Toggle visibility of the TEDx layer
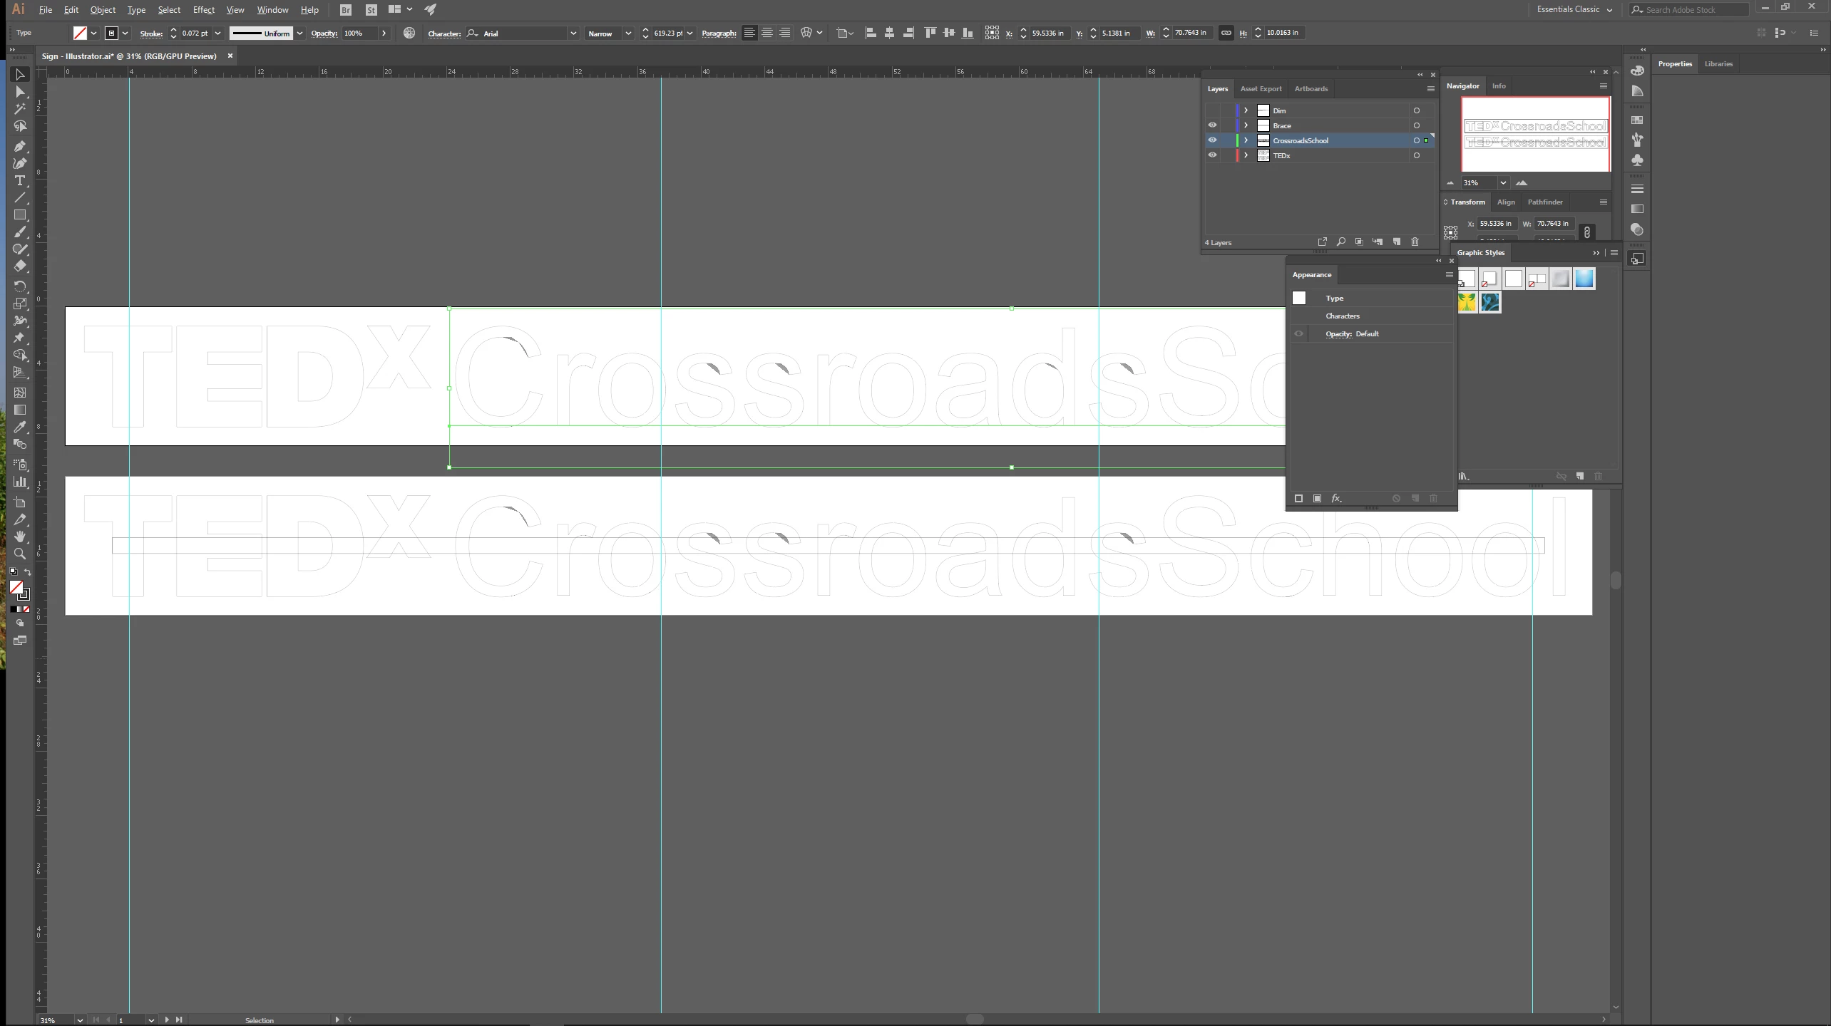This screenshot has height=1026, width=1831. tap(1212, 155)
